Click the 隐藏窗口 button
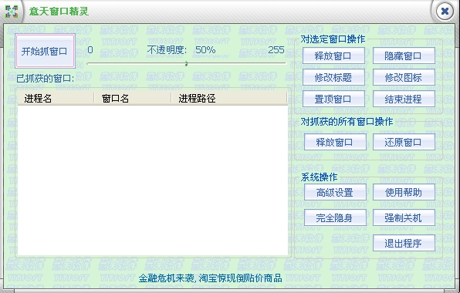460x293 pixels. click(x=404, y=56)
